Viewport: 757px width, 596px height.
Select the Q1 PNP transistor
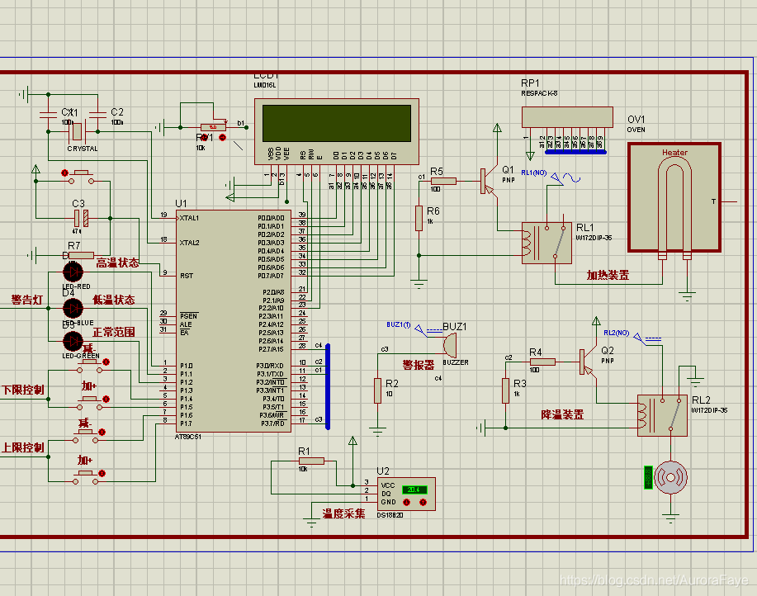[x=489, y=182]
